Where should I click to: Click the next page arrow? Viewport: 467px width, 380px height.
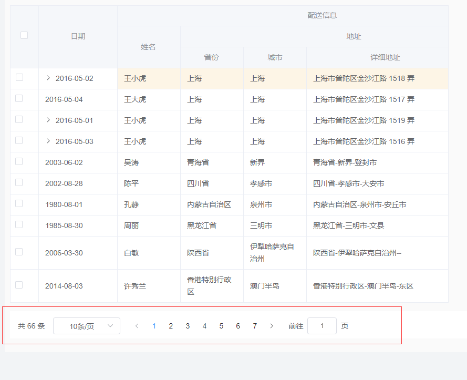[272, 326]
